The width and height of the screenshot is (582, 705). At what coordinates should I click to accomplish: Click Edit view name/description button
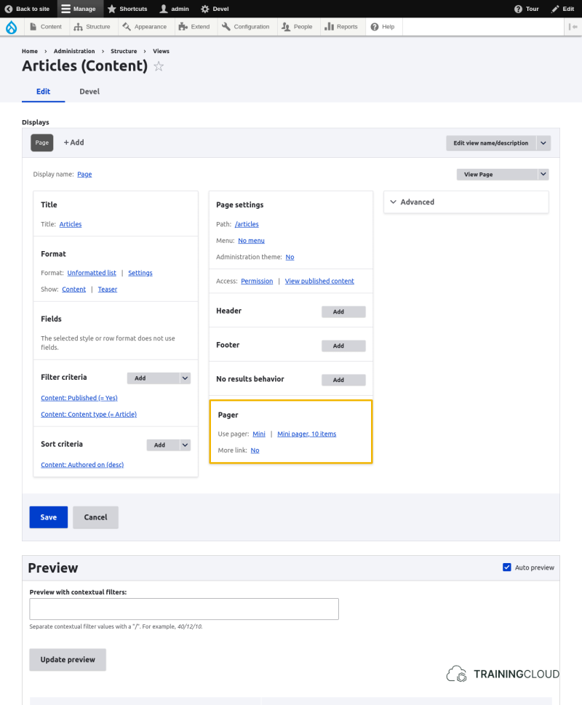[x=491, y=143]
